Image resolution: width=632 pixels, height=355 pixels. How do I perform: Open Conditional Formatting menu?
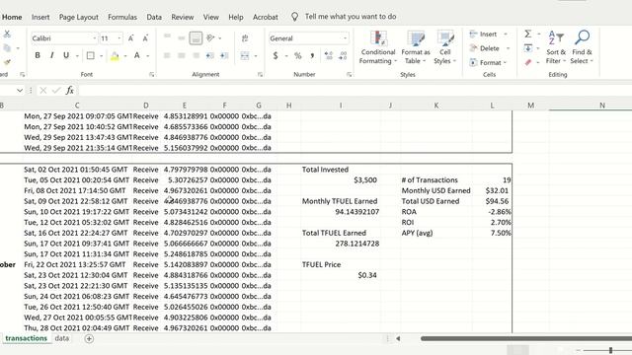point(378,47)
